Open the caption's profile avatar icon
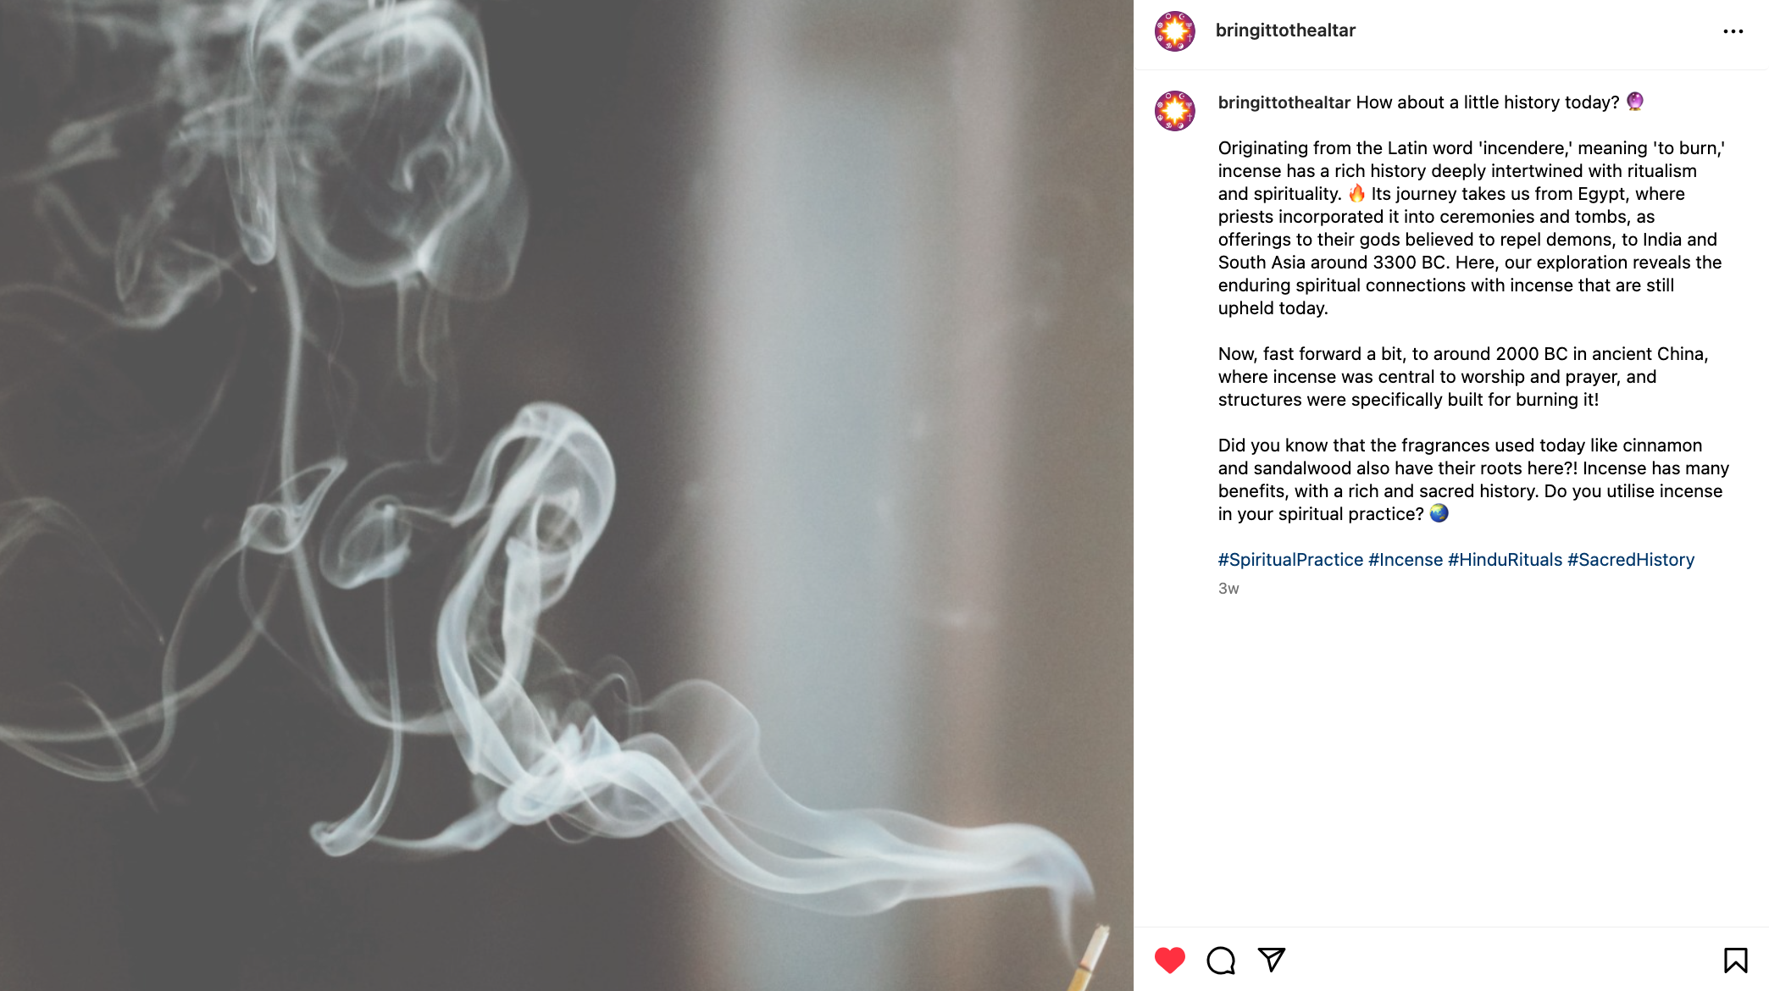 [1175, 111]
